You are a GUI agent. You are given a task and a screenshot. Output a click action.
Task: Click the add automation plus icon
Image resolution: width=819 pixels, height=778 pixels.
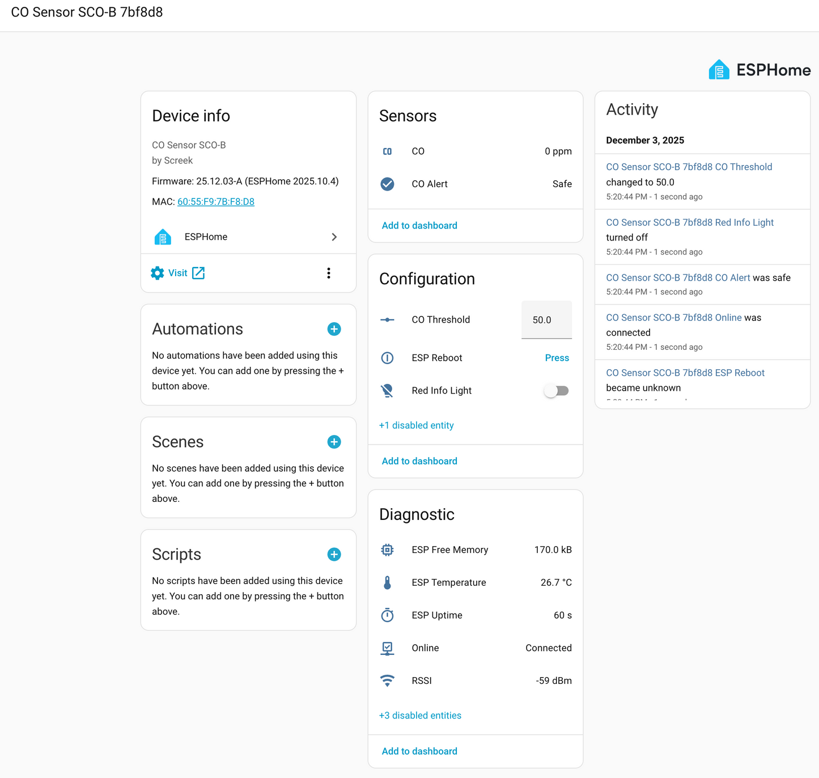click(x=334, y=329)
